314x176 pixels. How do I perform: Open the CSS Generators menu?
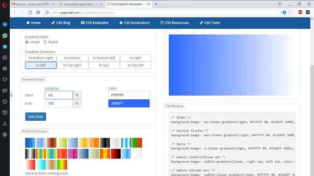pyautogui.click(x=134, y=23)
